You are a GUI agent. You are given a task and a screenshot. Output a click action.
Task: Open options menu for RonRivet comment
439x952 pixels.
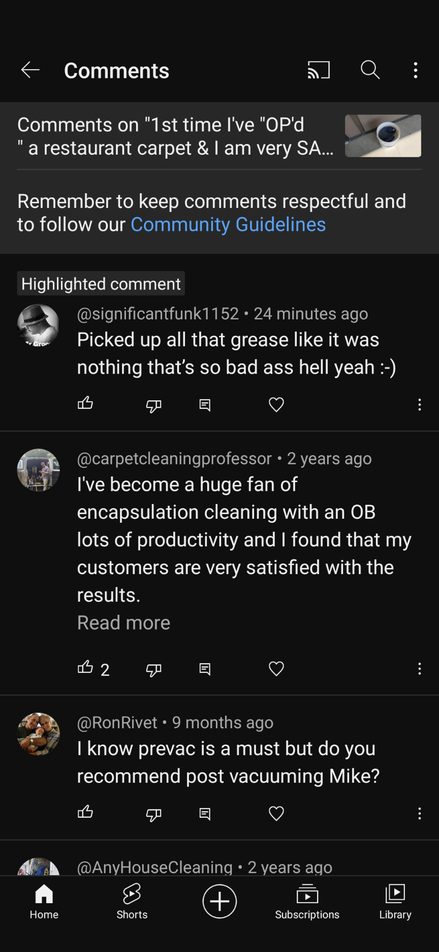[x=419, y=814]
